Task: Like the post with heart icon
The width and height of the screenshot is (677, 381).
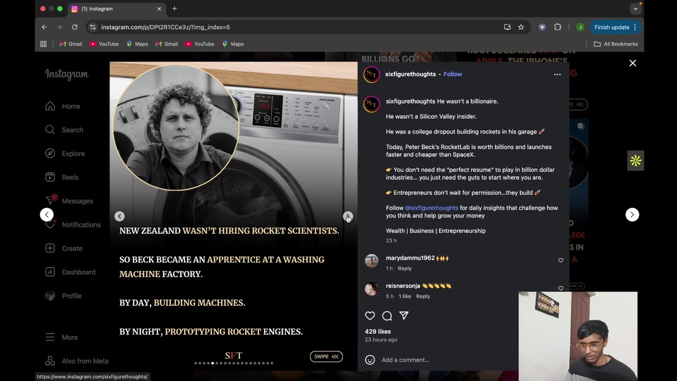Action: click(370, 316)
